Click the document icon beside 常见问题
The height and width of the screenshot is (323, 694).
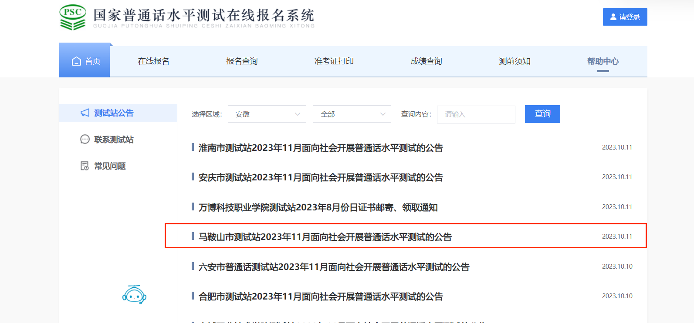(x=85, y=166)
